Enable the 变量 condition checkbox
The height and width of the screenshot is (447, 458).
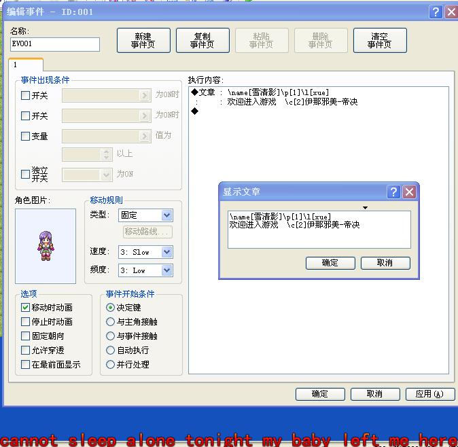tap(25, 136)
